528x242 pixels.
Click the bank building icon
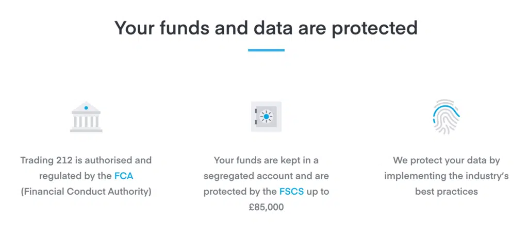point(86,117)
